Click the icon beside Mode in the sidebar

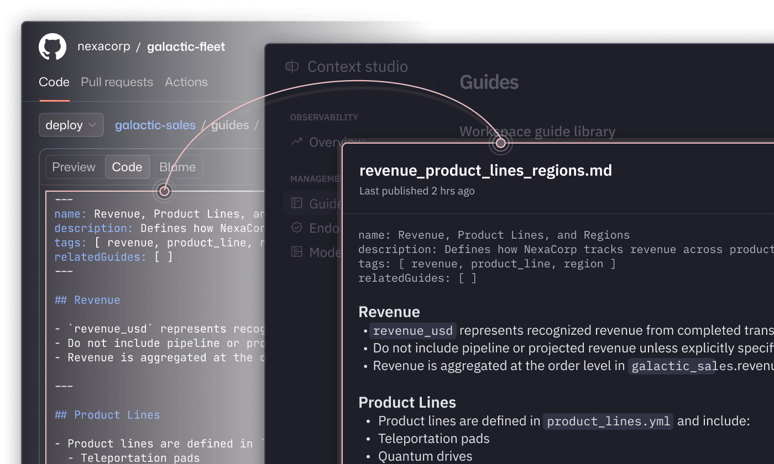pyautogui.click(x=297, y=252)
